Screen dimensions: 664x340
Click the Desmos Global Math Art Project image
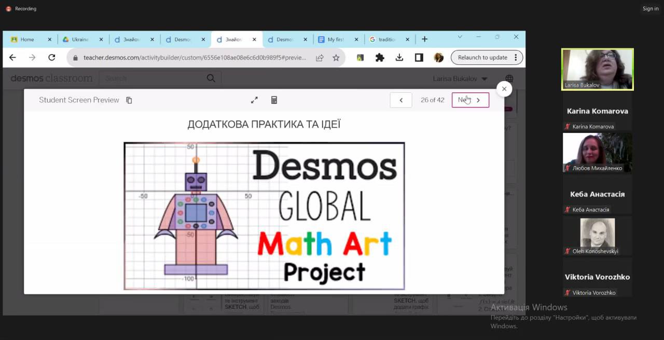pos(264,216)
